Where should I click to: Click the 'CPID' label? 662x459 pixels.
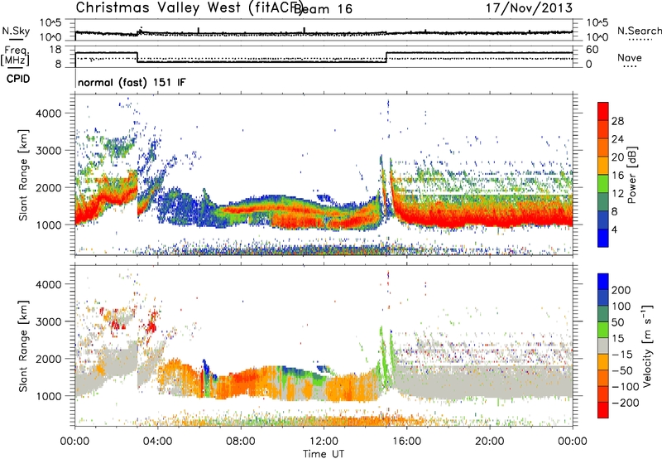(x=18, y=79)
